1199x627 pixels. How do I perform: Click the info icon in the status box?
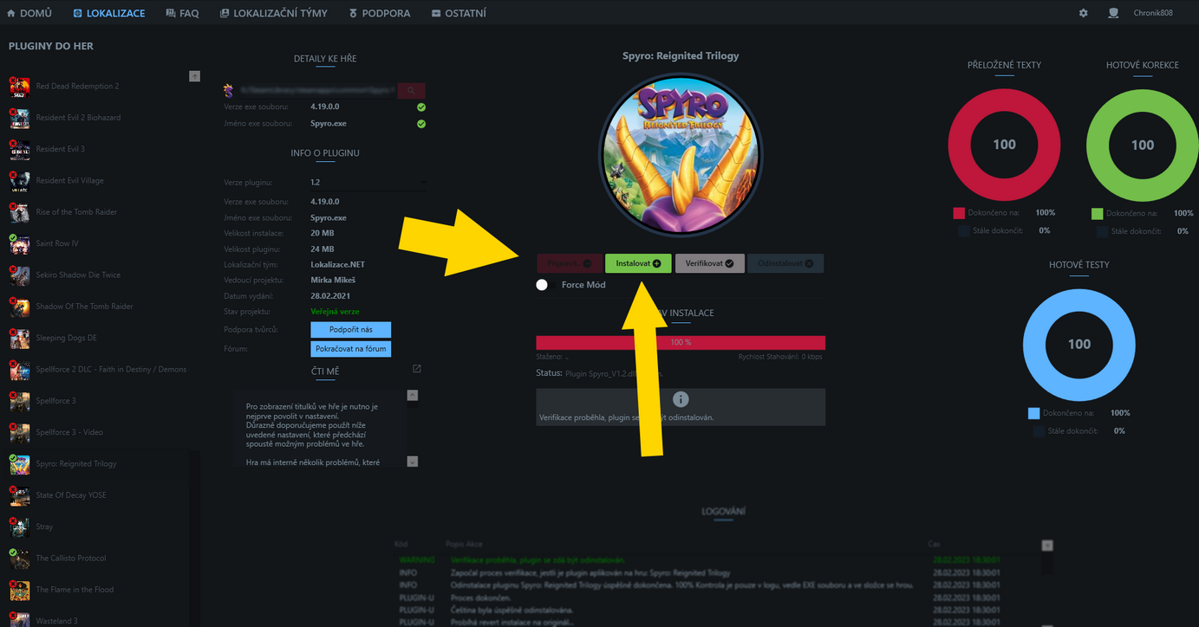[x=681, y=399]
